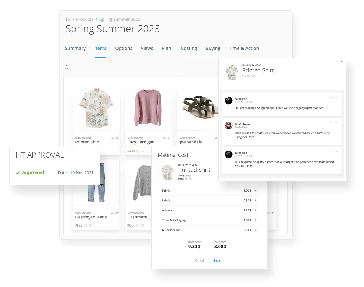Cancel the Material Cost dialog
The height and width of the screenshot is (287, 364).
(x=200, y=260)
